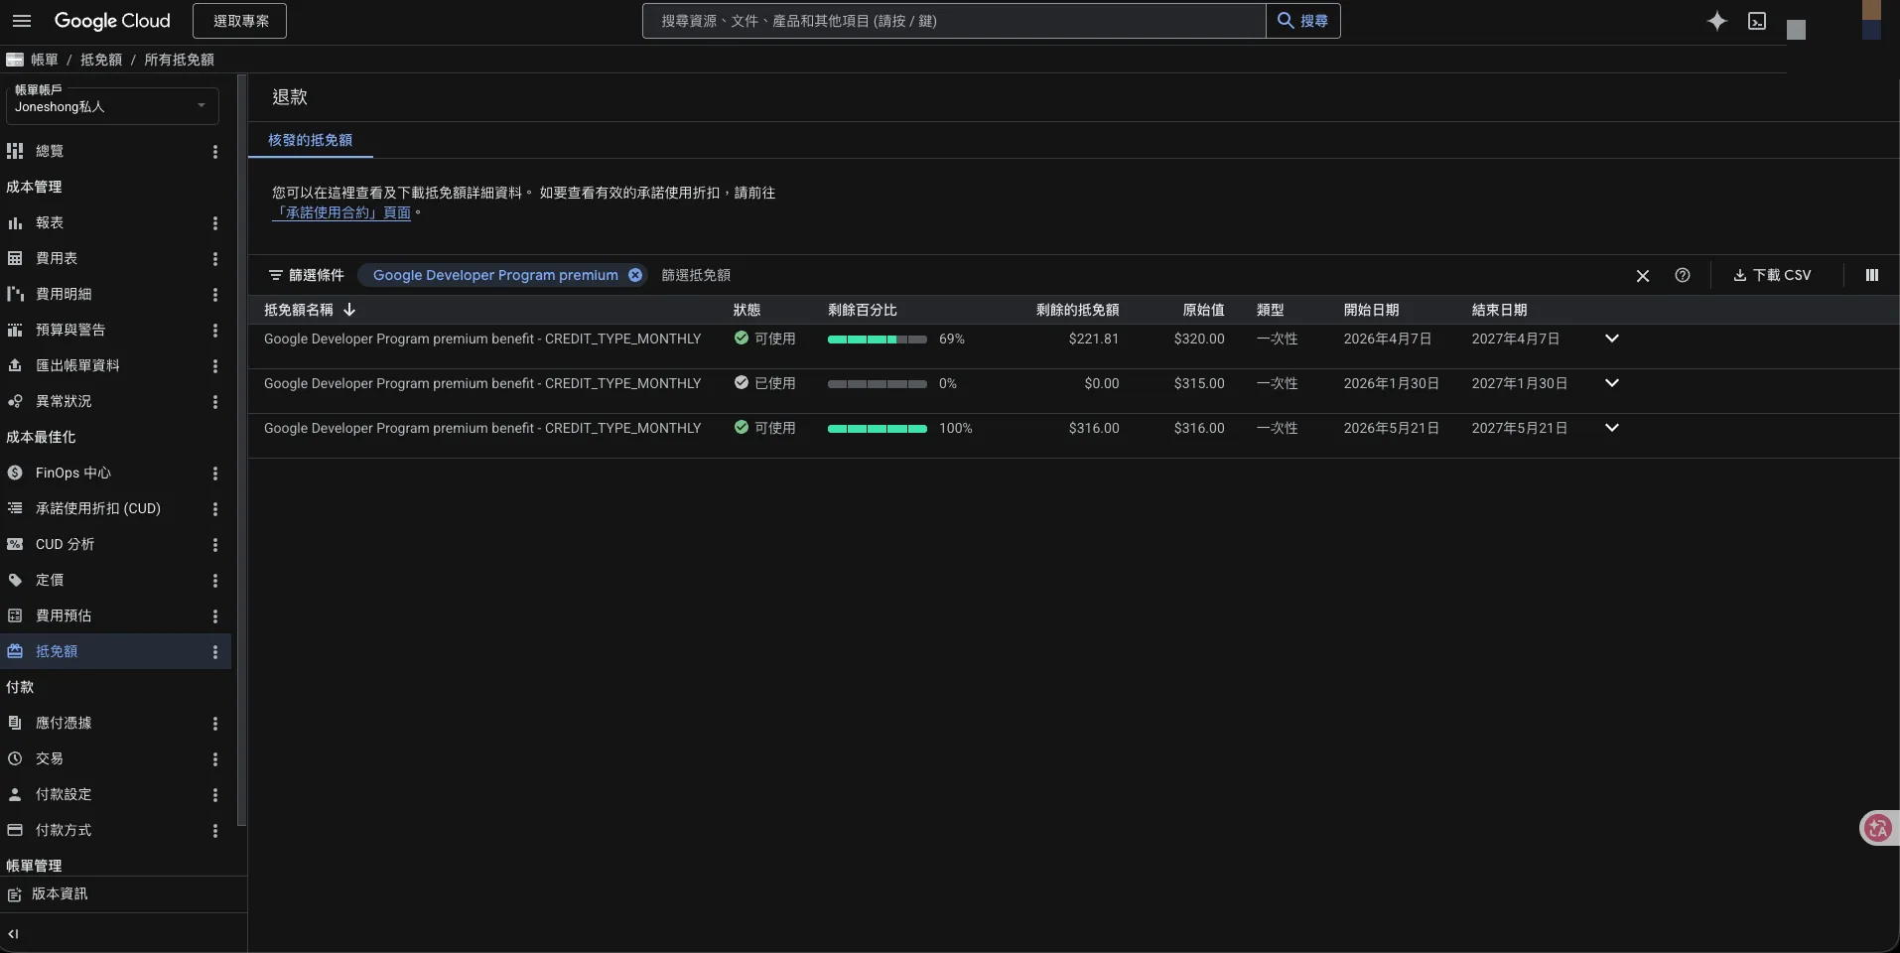Open 匯出帳單資料 sidebar item
Image resolution: width=1900 pixels, height=953 pixels.
pos(77,365)
